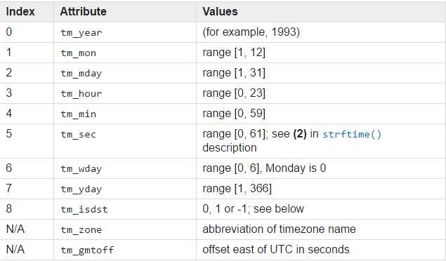Screen dimensions: 446x261
Task: Click the '(for example, 1993)' value
Action: coord(251,32)
